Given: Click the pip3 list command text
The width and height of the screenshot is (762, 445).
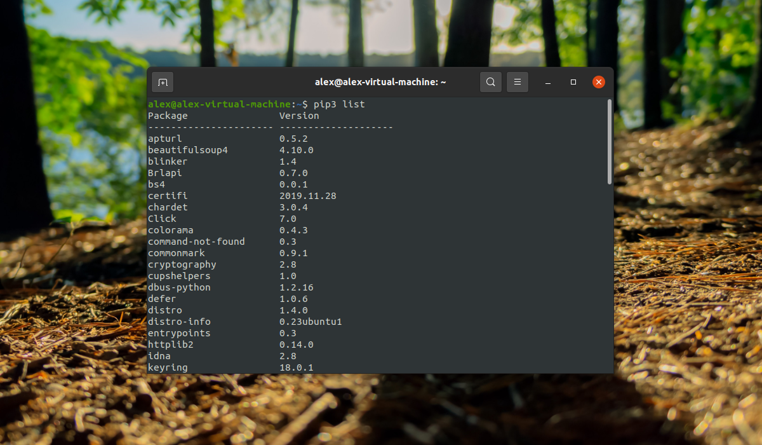Looking at the screenshot, I should point(339,104).
